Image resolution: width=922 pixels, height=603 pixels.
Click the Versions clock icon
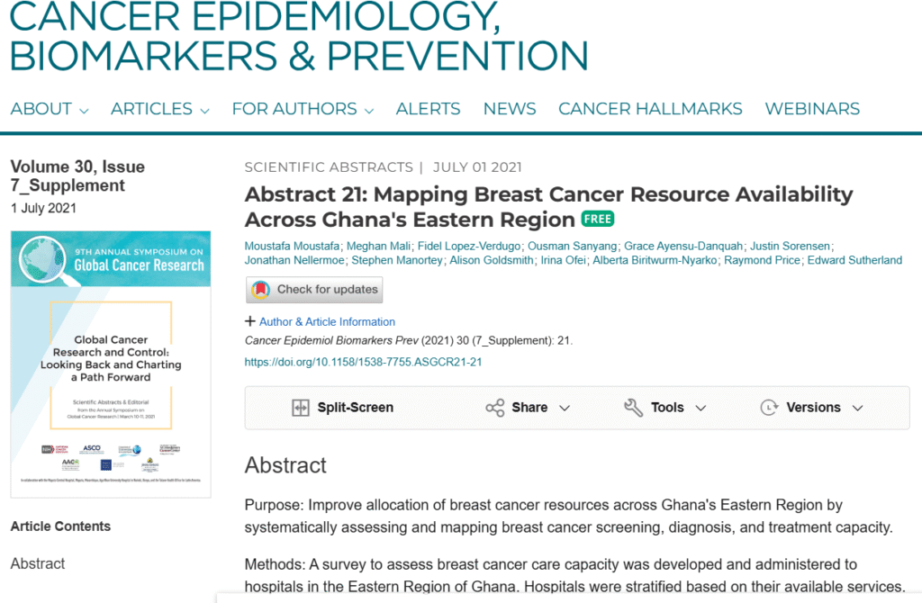coord(770,408)
